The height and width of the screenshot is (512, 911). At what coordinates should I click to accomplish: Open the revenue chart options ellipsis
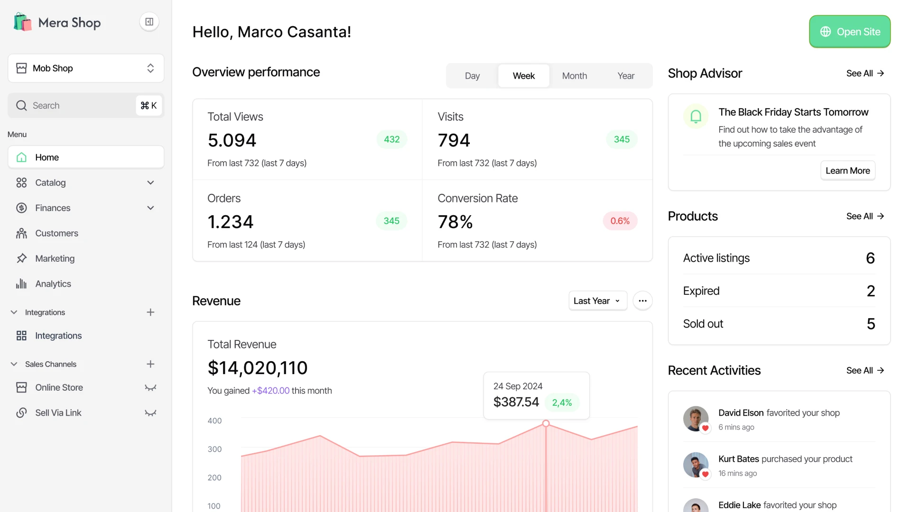point(642,300)
